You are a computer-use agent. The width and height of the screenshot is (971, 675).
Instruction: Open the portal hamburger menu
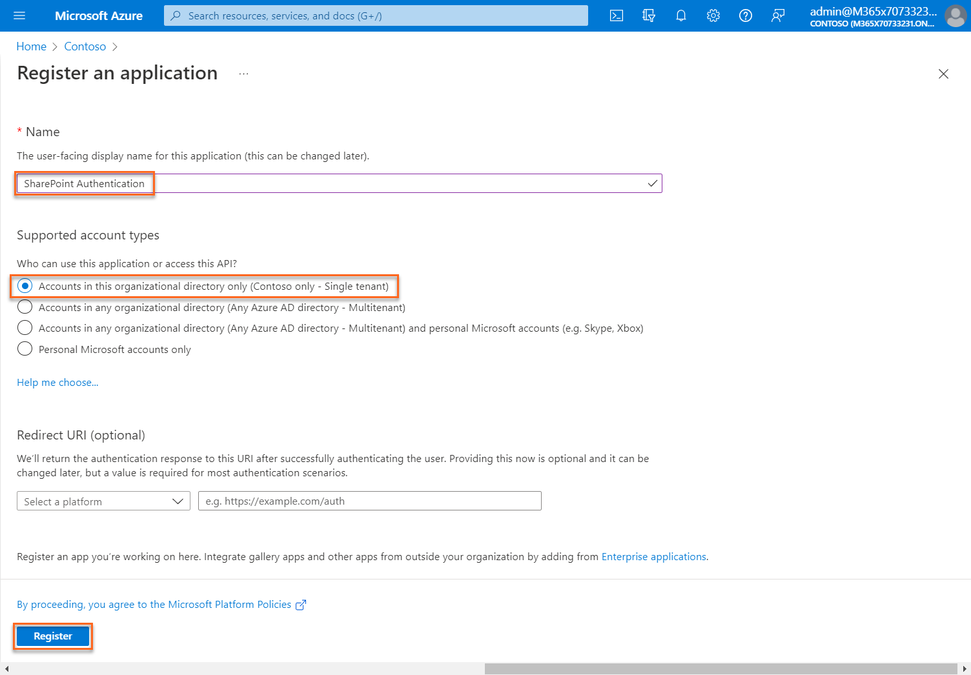click(x=19, y=15)
